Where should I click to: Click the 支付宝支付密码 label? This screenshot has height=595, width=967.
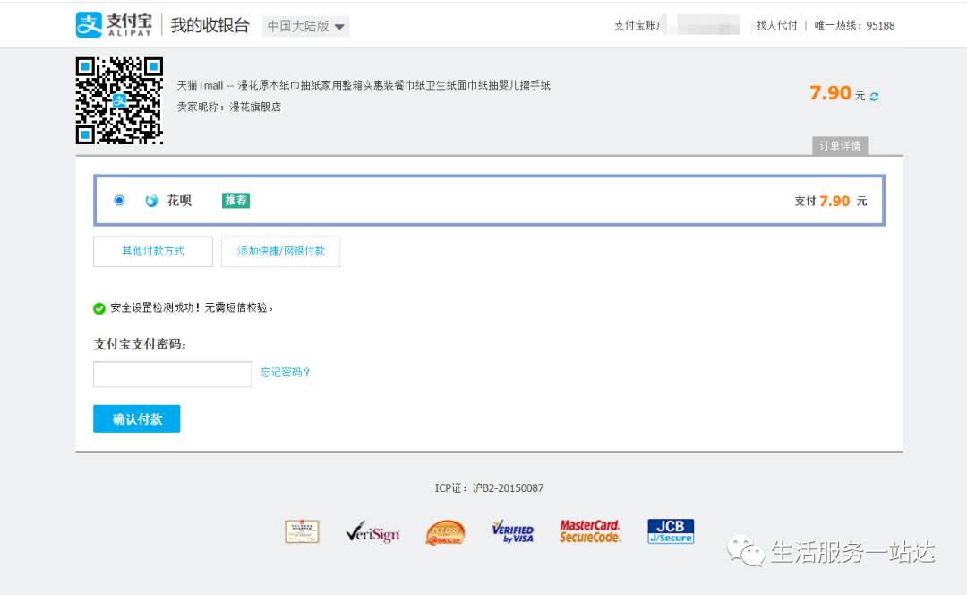140,344
